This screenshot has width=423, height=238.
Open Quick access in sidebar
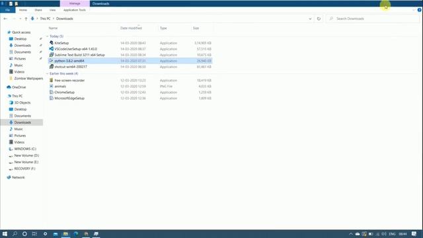coord(21,32)
